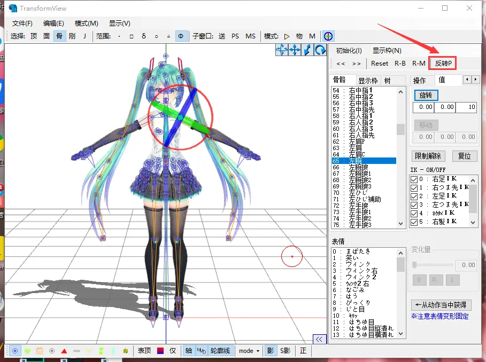Screen dimensions: 486x362
Task: Toggle the 轴 axis display button
Action: coord(189,351)
